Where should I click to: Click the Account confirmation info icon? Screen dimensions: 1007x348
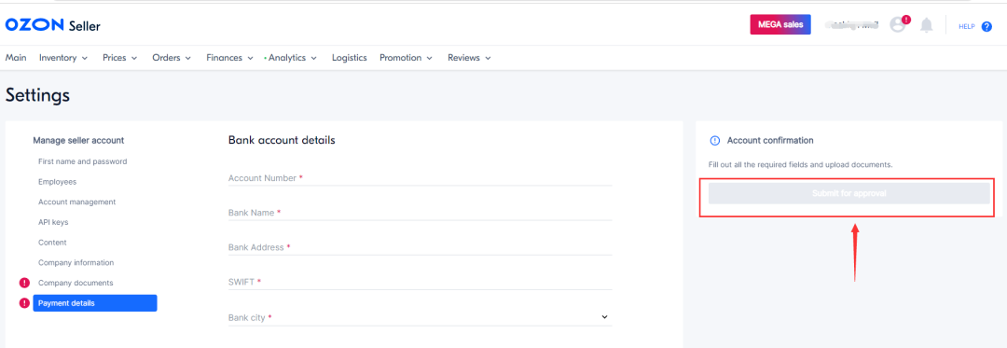coord(715,141)
